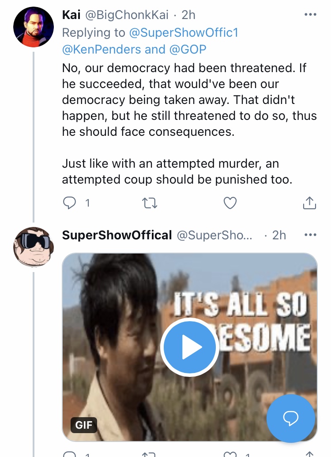Open the GIF thumbnail image
331x457 pixels.
pyautogui.click(x=190, y=347)
